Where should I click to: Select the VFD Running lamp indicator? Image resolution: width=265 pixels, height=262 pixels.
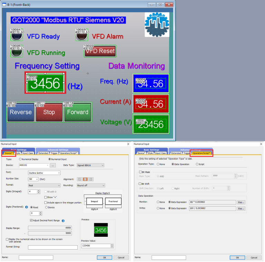16,52
